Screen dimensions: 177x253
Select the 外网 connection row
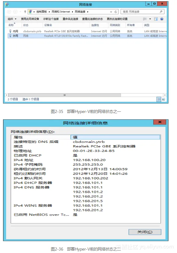coord(87,36)
